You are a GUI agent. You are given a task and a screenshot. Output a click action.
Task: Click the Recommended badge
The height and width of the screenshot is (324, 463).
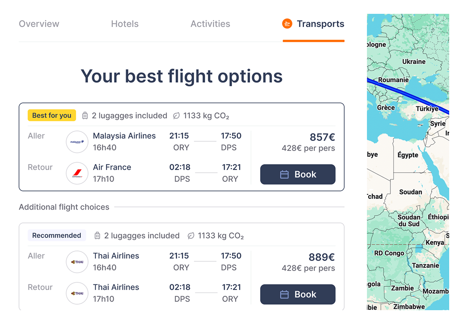pyautogui.click(x=57, y=235)
